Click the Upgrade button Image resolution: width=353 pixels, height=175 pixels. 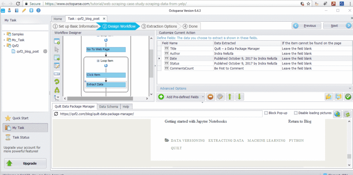click(25, 163)
